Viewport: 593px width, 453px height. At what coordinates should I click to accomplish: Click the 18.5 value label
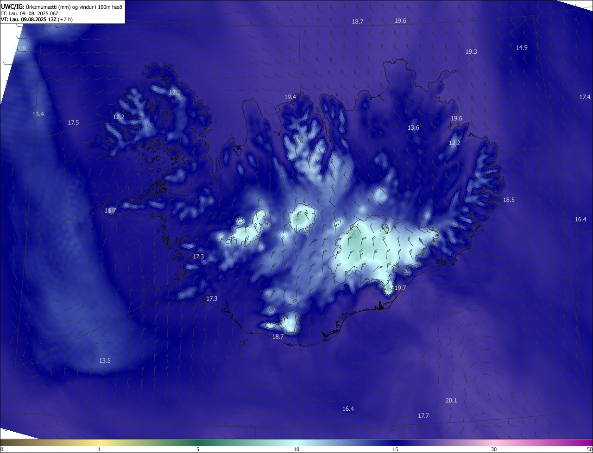(x=509, y=200)
